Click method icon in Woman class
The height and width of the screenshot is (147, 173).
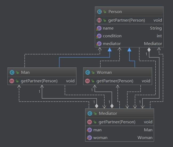click(87, 81)
